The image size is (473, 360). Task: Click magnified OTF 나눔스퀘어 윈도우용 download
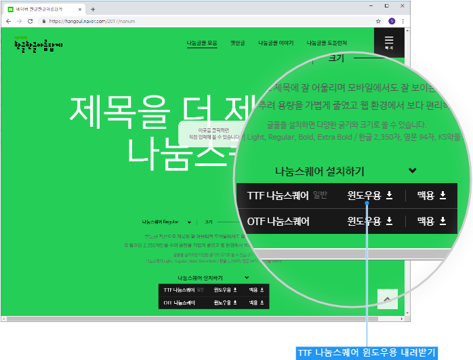coord(370,221)
